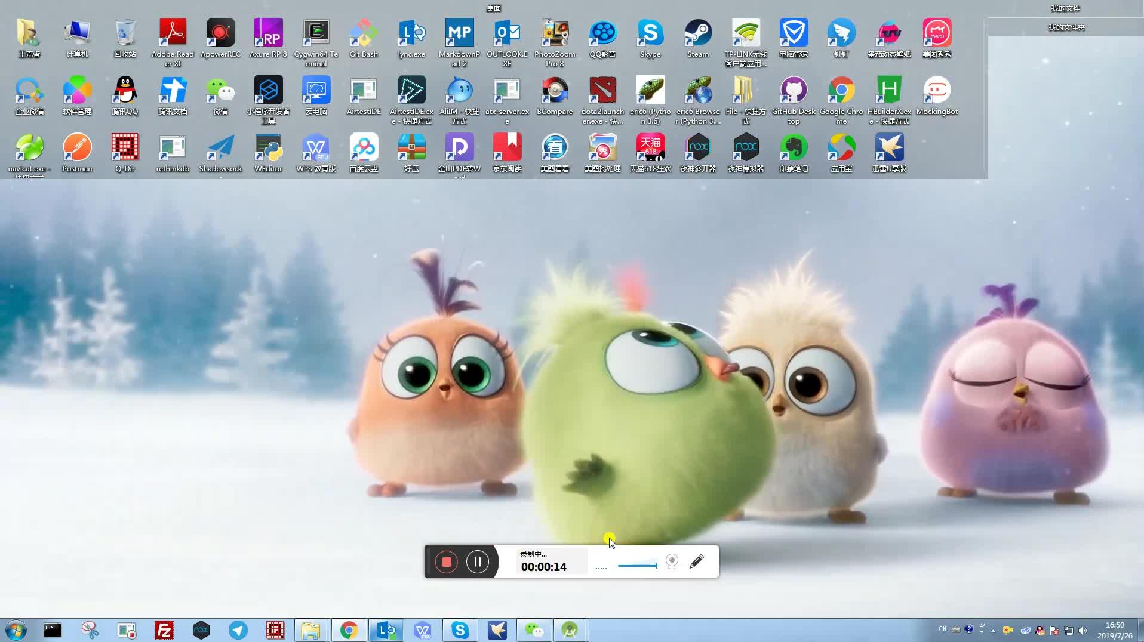Switch to Chrome taskbar button
The width and height of the screenshot is (1144, 642).
[x=349, y=630]
